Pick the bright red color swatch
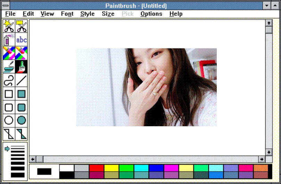This screenshot has height=184, width=281. point(96,168)
